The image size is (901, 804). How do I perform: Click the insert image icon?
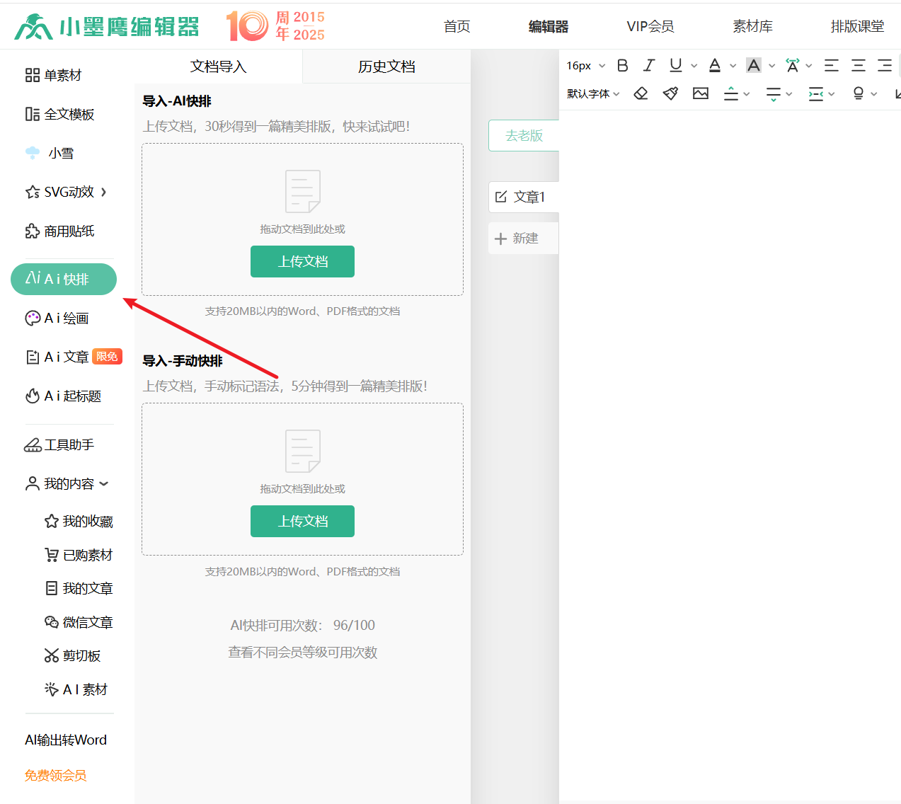click(701, 93)
